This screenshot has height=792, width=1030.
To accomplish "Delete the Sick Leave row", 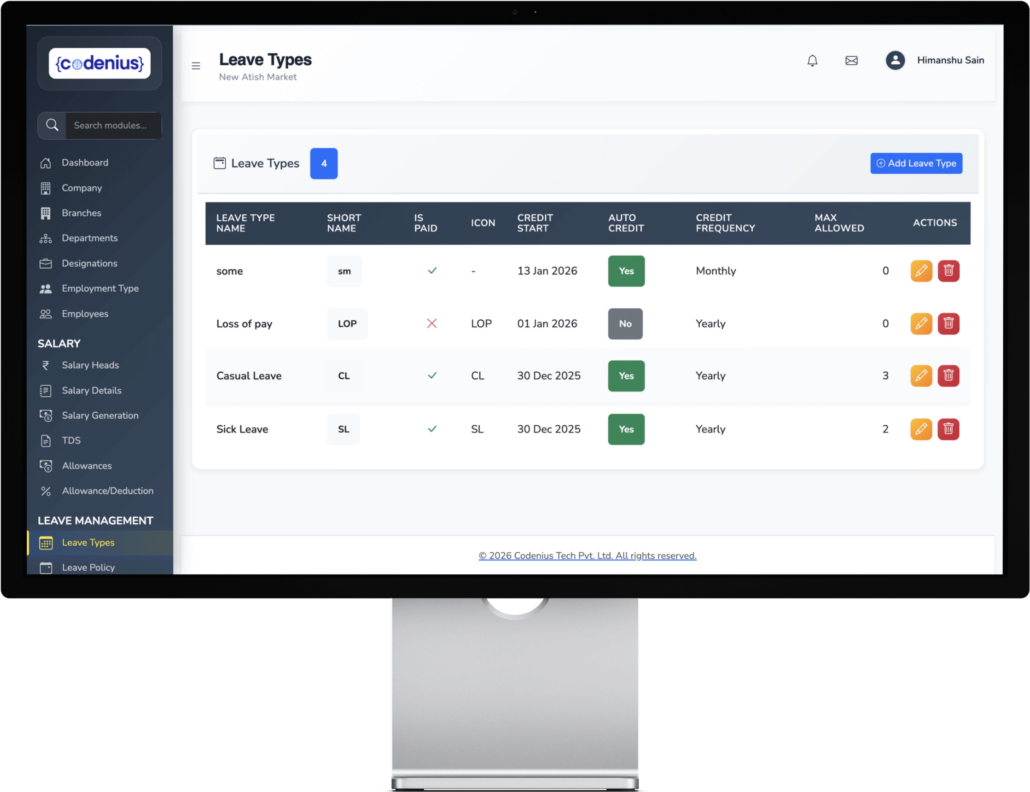I will pyautogui.click(x=948, y=429).
